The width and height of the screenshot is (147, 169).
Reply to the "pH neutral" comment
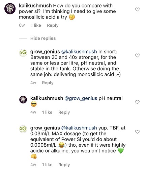[x=64, y=112]
